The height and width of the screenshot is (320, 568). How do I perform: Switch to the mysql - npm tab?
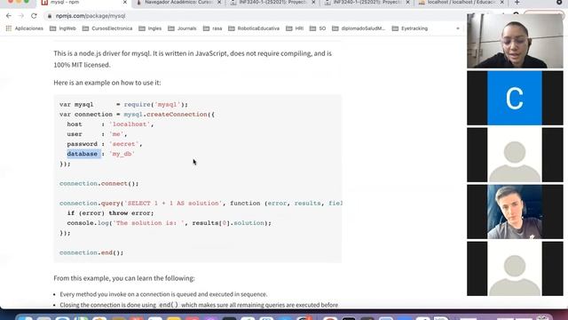pyautogui.click(x=83, y=3)
